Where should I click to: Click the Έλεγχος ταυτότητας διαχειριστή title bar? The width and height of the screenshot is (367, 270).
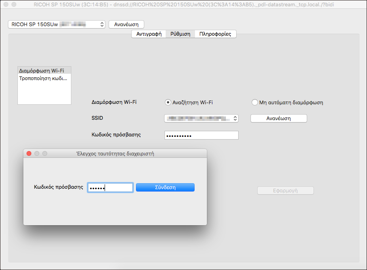(115, 153)
